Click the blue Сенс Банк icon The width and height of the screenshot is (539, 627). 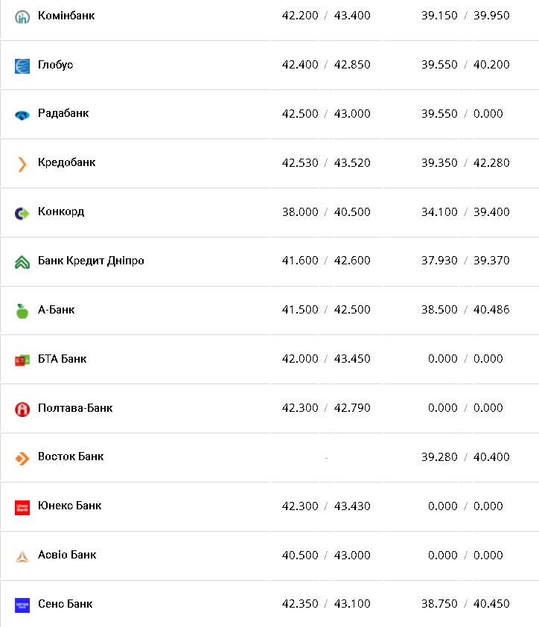(22, 605)
